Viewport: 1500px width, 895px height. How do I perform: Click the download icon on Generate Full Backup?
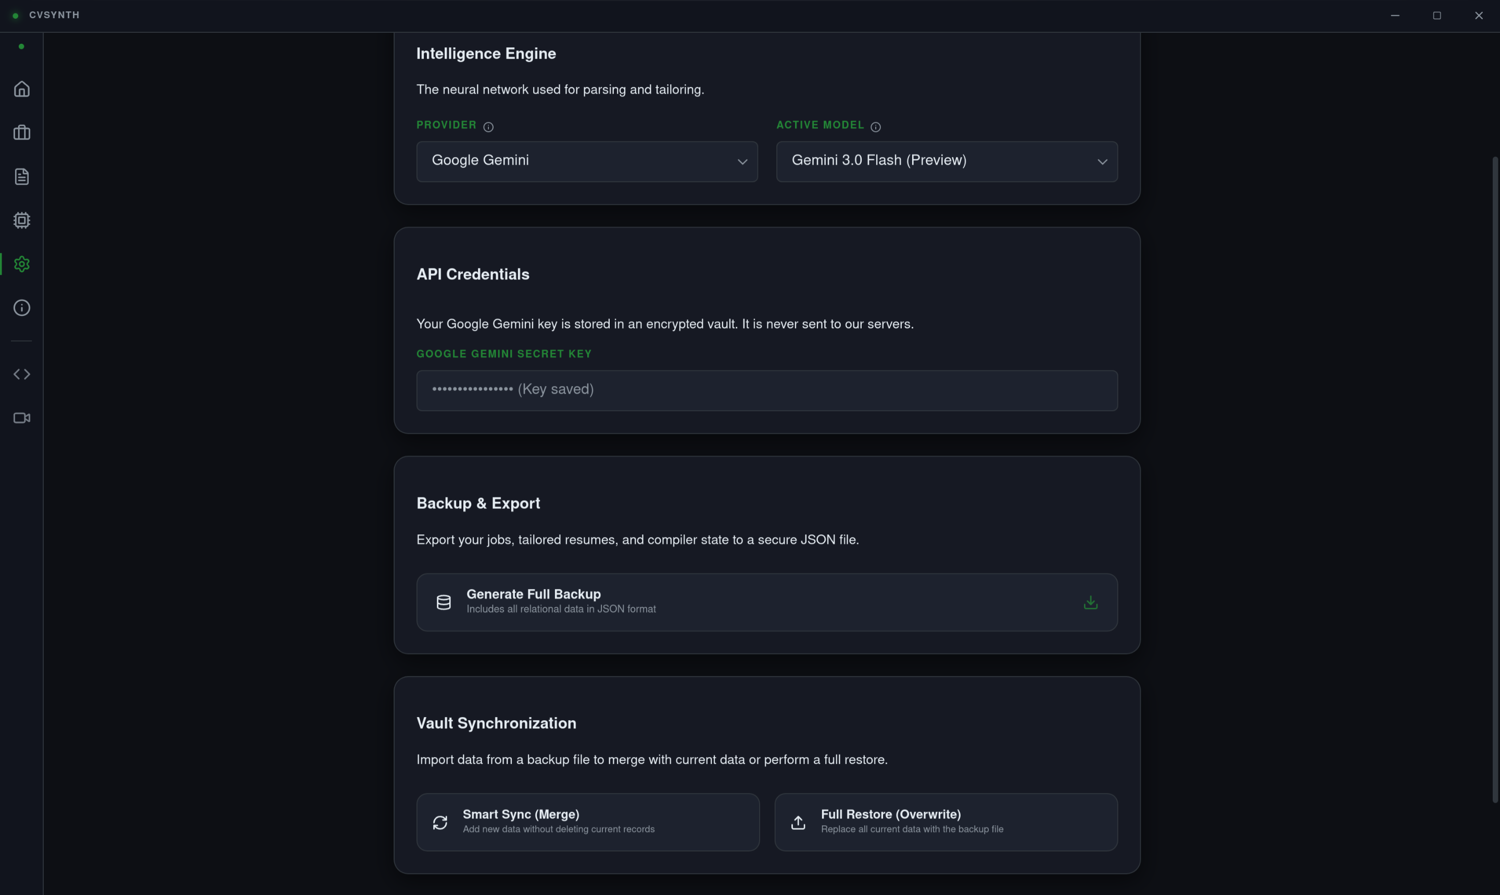[x=1090, y=603]
